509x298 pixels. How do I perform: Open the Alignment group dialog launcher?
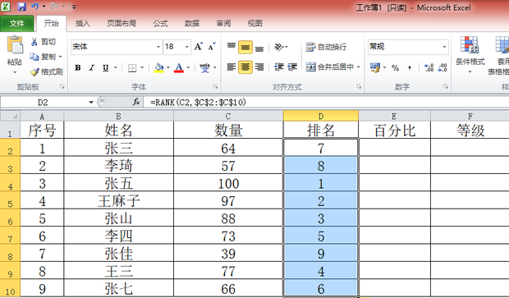coord(359,87)
